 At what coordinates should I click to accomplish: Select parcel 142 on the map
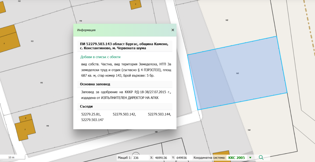(x=227, y=20)
